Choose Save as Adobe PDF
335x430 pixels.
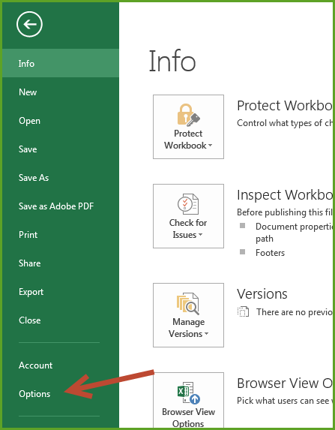pos(61,206)
